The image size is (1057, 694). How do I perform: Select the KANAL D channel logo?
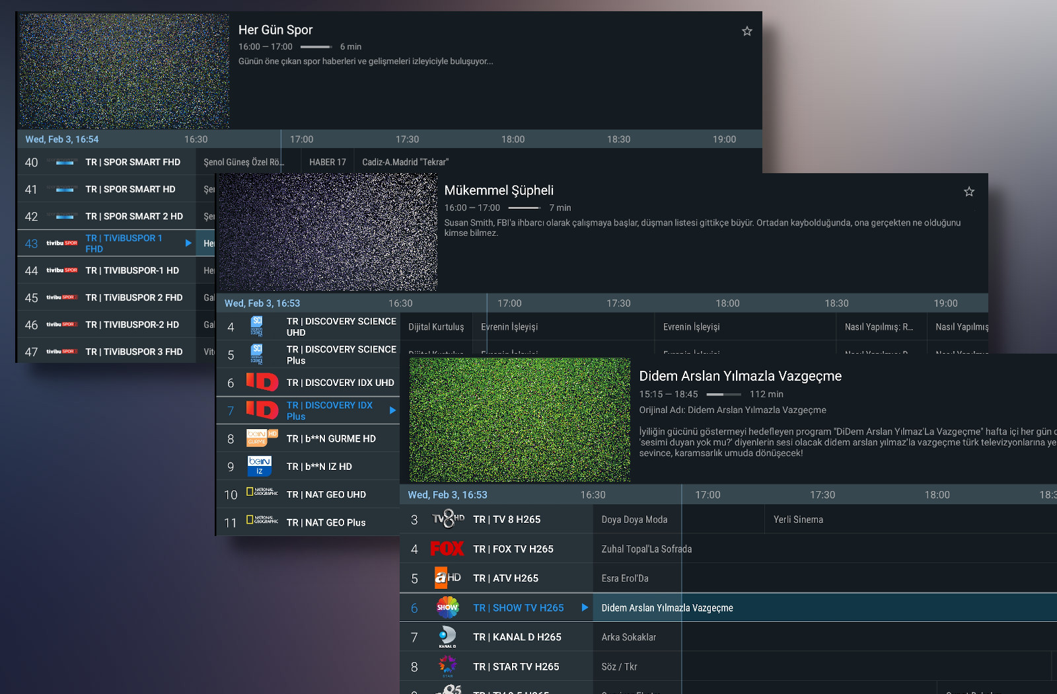click(x=447, y=636)
